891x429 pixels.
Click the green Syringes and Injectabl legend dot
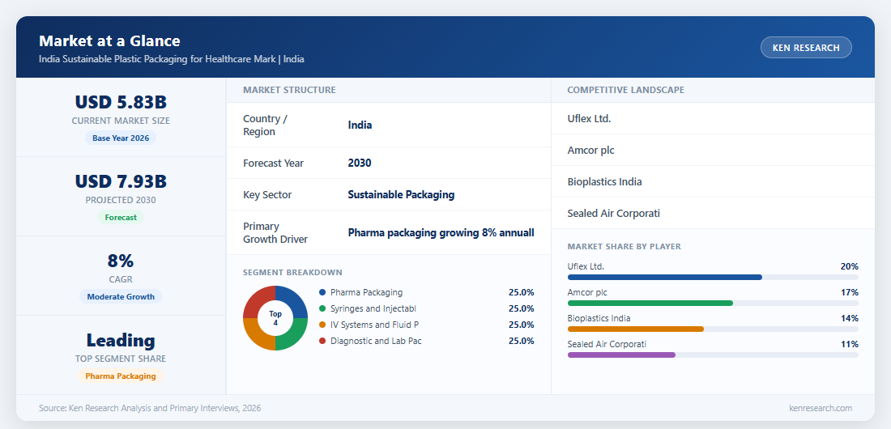tap(322, 308)
